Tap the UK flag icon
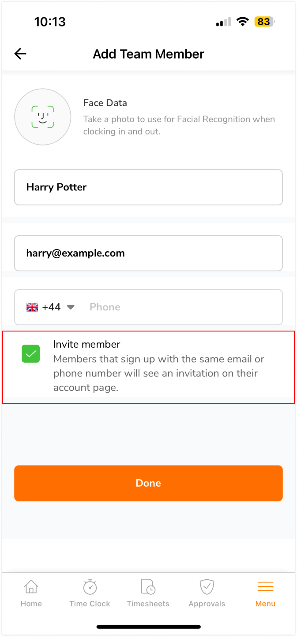 [x=32, y=307]
